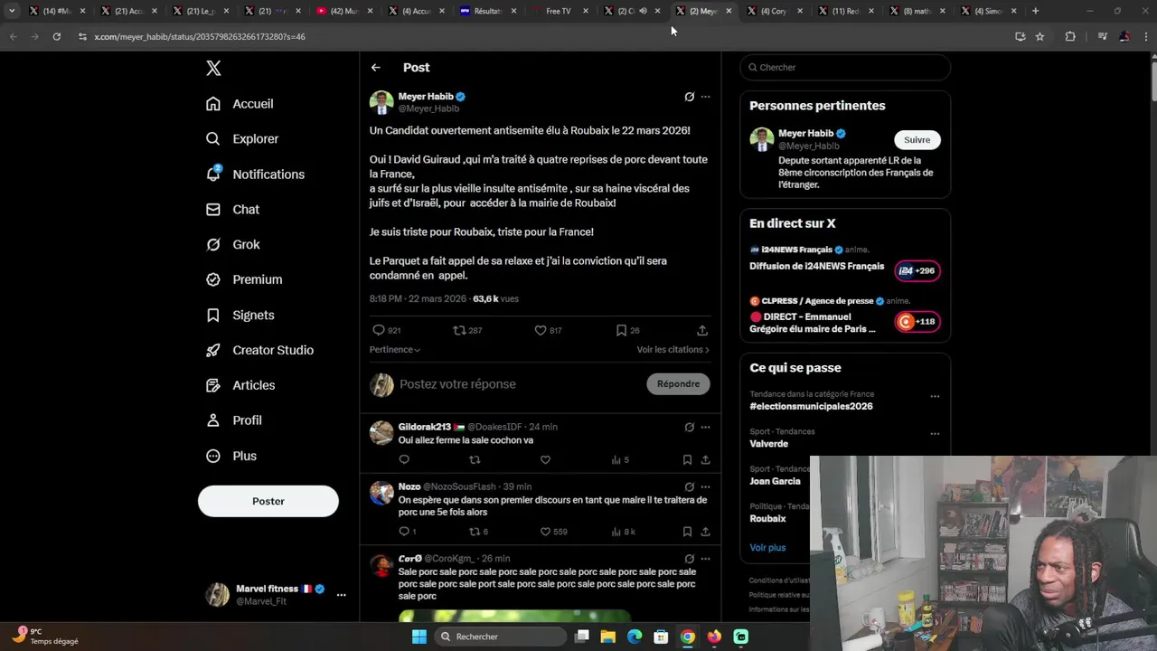Like the Gildorak213 reply
Image resolution: width=1157 pixels, height=651 pixels.
click(x=545, y=460)
